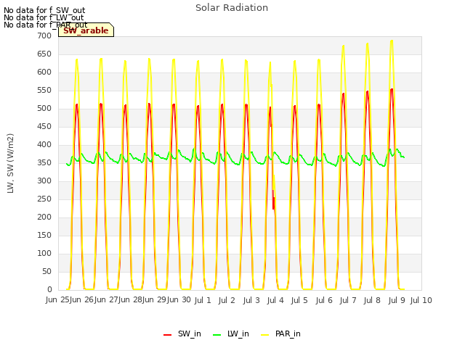This screenshot has height=348, width=465.
Task: Click the Solar Radiation chart title
Action: [232, 8]
